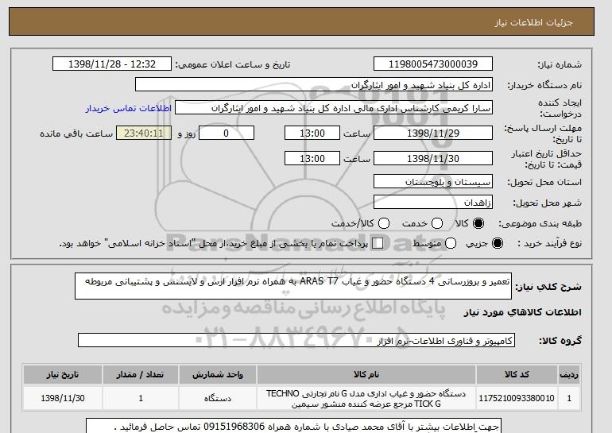This screenshot has width=612, height=433.
Task: Click the delivery province field سیستان و بلوچستان
Action: click(x=433, y=182)
